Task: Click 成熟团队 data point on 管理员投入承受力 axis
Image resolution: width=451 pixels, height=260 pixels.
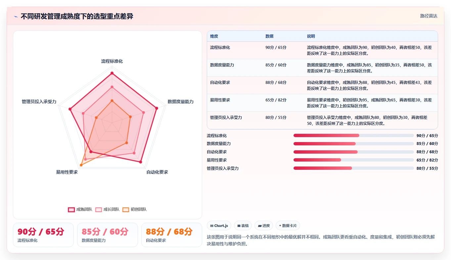Action: point(70,109)
